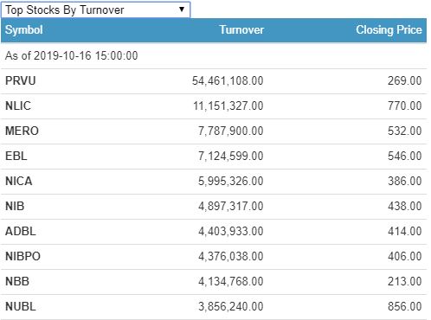Click the Symbol column header
Viewport: 431px width, 320px height.
24,29
